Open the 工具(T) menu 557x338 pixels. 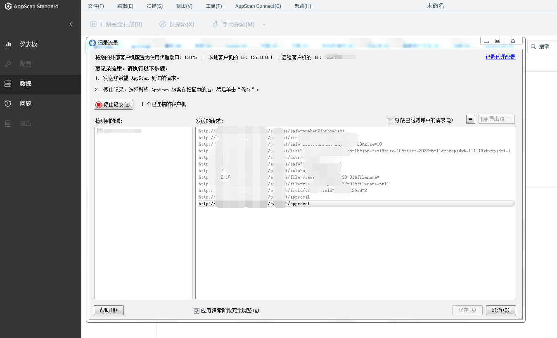(x=213, y=6)
